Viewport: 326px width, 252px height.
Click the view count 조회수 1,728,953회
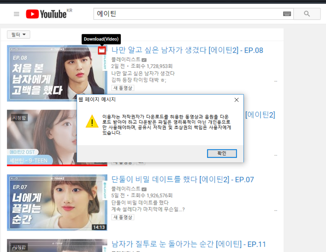(x=151, y=66)
